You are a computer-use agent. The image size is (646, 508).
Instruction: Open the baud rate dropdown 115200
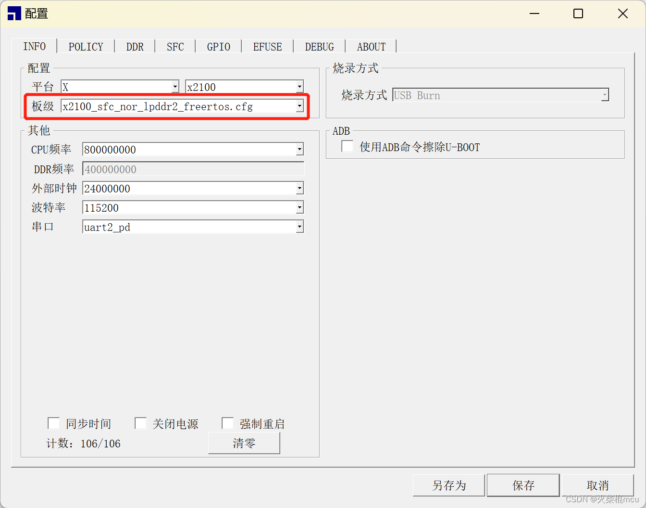[193, 208]
